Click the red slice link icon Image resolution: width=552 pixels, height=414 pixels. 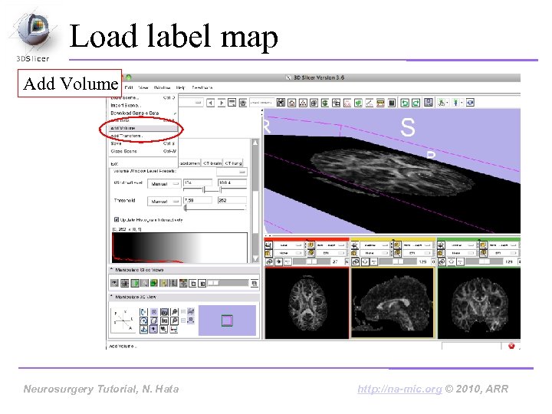pyautogui.click(x=269, y=262)
